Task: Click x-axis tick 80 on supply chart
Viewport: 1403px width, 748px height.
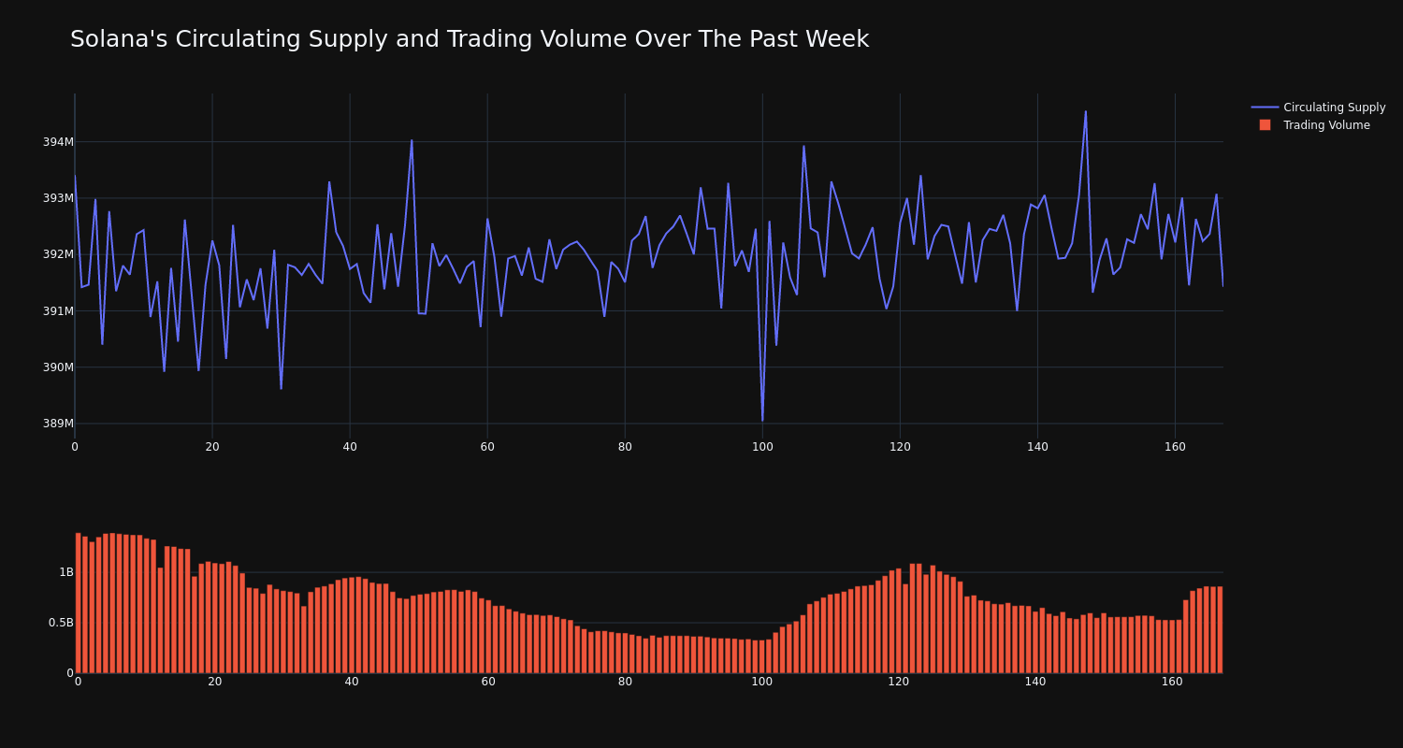Action: click(625, 447)
